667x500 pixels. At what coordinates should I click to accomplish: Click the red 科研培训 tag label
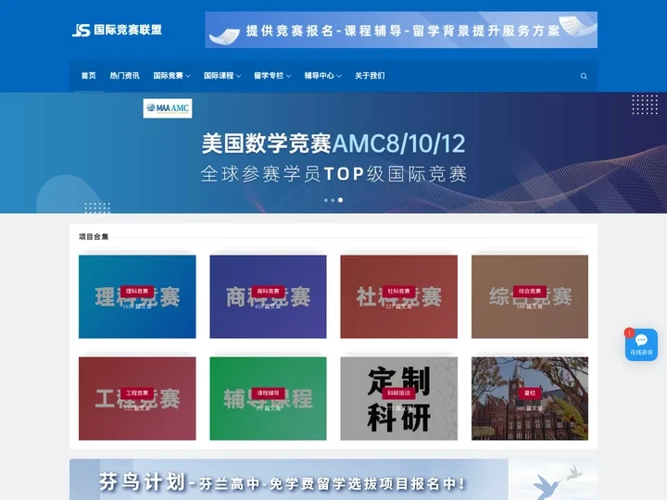[x=398, y=393]
